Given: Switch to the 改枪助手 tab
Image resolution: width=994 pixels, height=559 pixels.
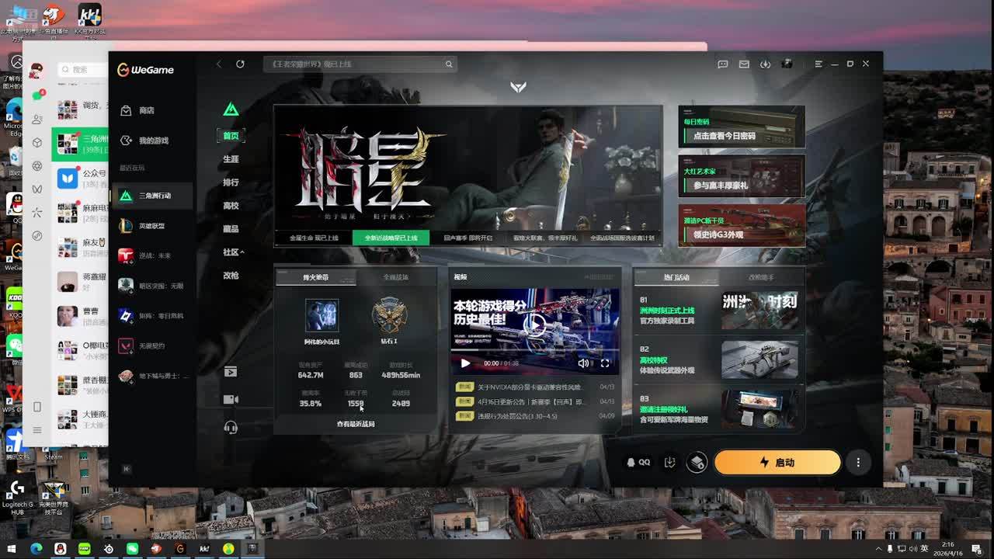Looking at the screenshot, I should tap(761, 277).
